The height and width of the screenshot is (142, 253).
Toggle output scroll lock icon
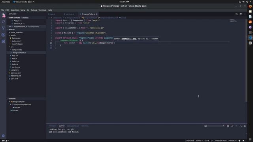coord(232,126)
